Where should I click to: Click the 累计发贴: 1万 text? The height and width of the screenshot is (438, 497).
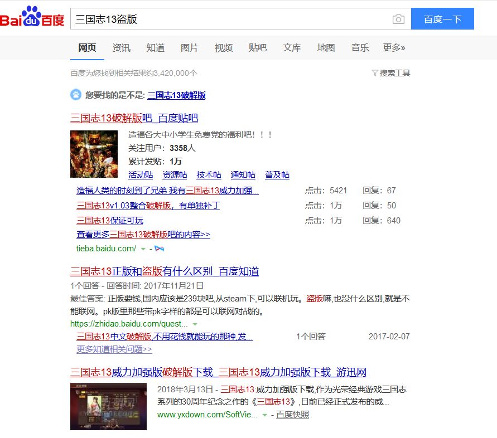coord(155,162)
